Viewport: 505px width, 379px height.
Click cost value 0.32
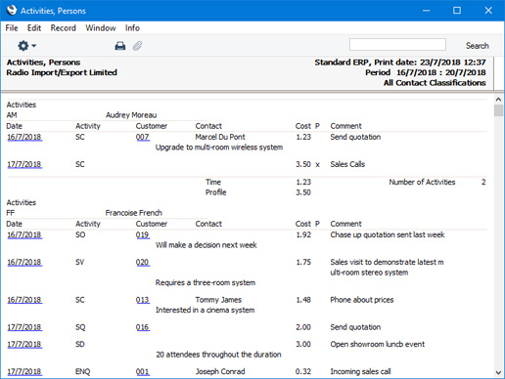pos(303,371)
